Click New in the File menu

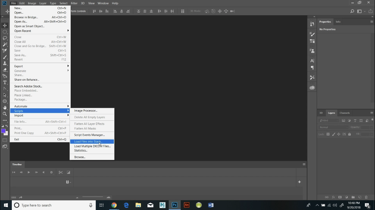pos(40,8)
